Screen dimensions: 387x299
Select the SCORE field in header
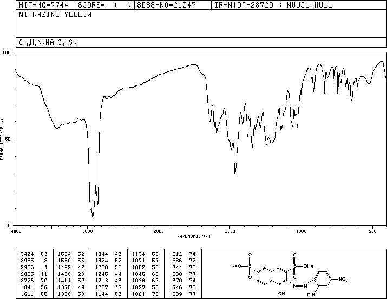105,5
